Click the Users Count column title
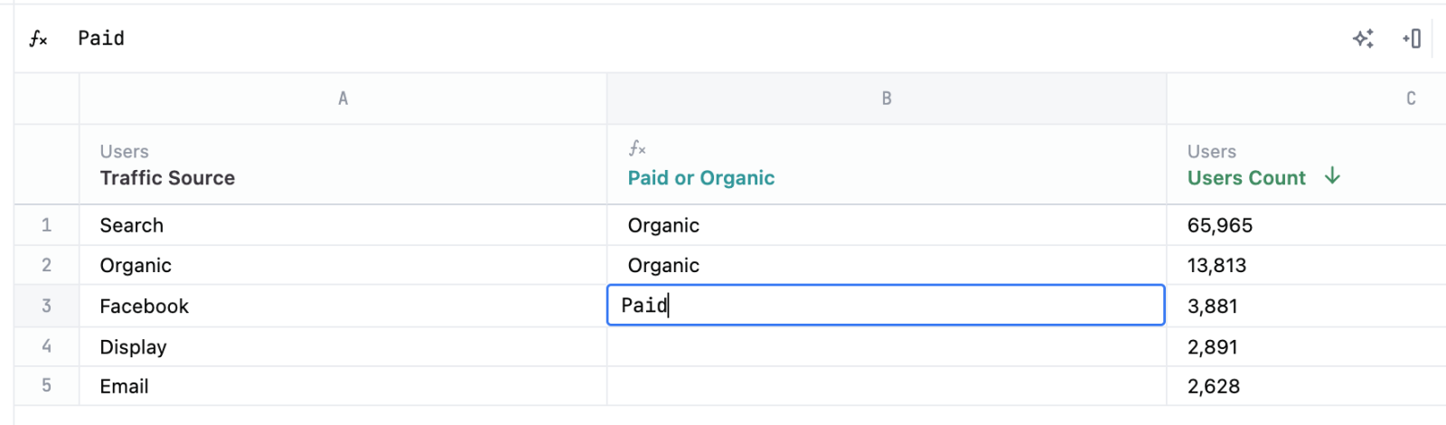This screenshot has width=1446, height=425. pyautogui.click(x=1246, y=178)
